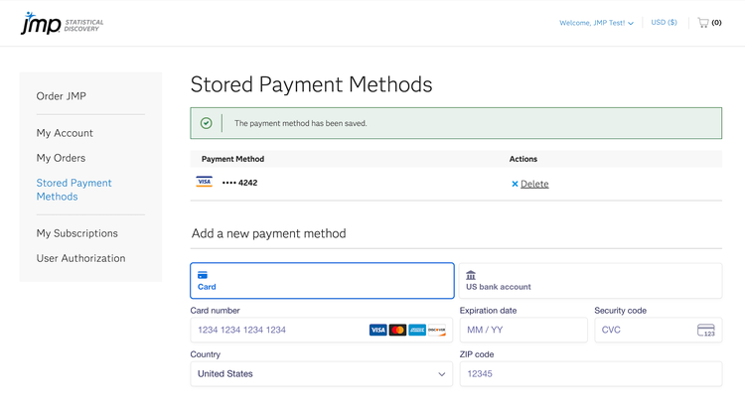The height and width of the screenshot is (411, 745).
Task: Open My Subscriptions in the sidebar
Action: [76, 233]
